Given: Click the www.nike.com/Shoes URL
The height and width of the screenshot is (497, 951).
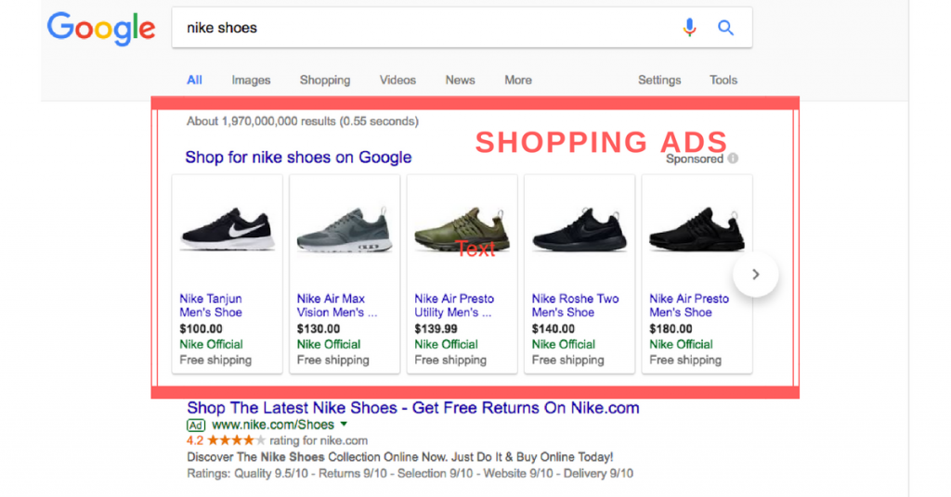Looking at the screenshot, I should click(x=273, y=425).
